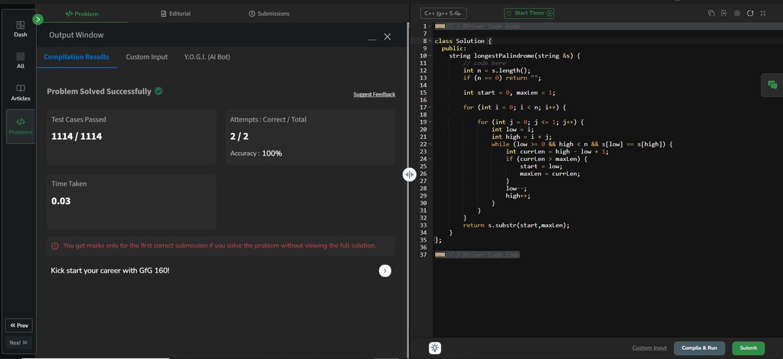Screen dimensions: 783x359
Task: Collapse the fold arrow at line 1
Action: coord(429,26)
